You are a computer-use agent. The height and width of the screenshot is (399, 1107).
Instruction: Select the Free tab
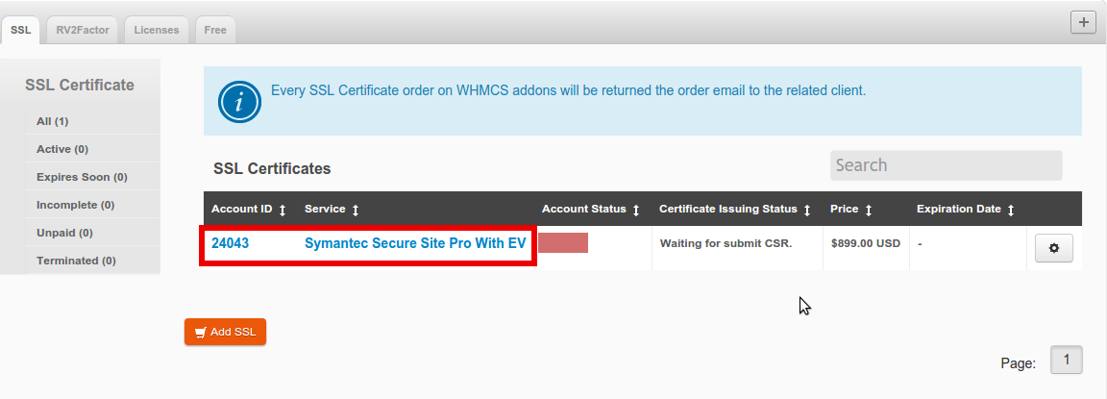click(x=215, y=30)
